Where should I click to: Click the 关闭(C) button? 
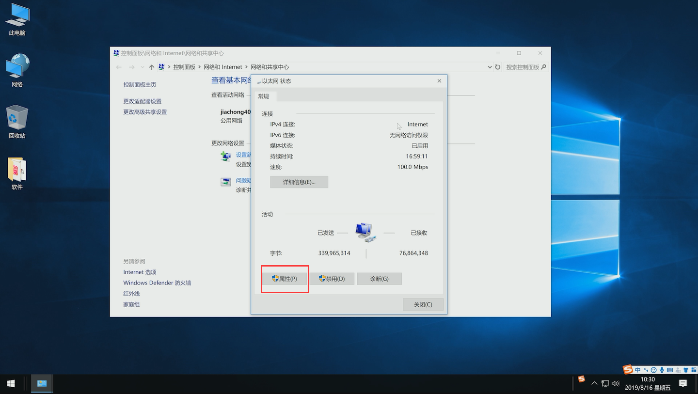(423, 304)
